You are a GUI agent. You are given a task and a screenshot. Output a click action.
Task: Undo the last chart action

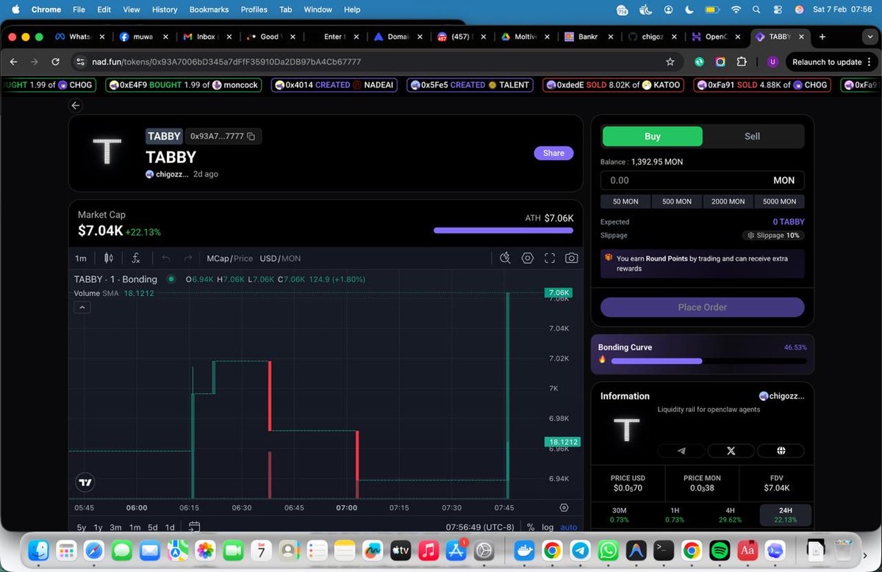[x=165, y=258]
